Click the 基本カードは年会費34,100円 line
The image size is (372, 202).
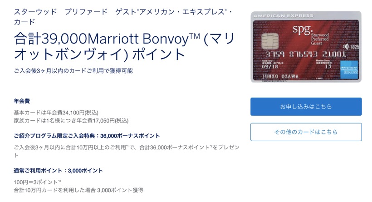click(x=56, y=113)
